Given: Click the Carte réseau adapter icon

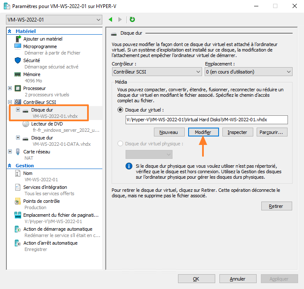Looking at the screenshot, I should point(18,152).
